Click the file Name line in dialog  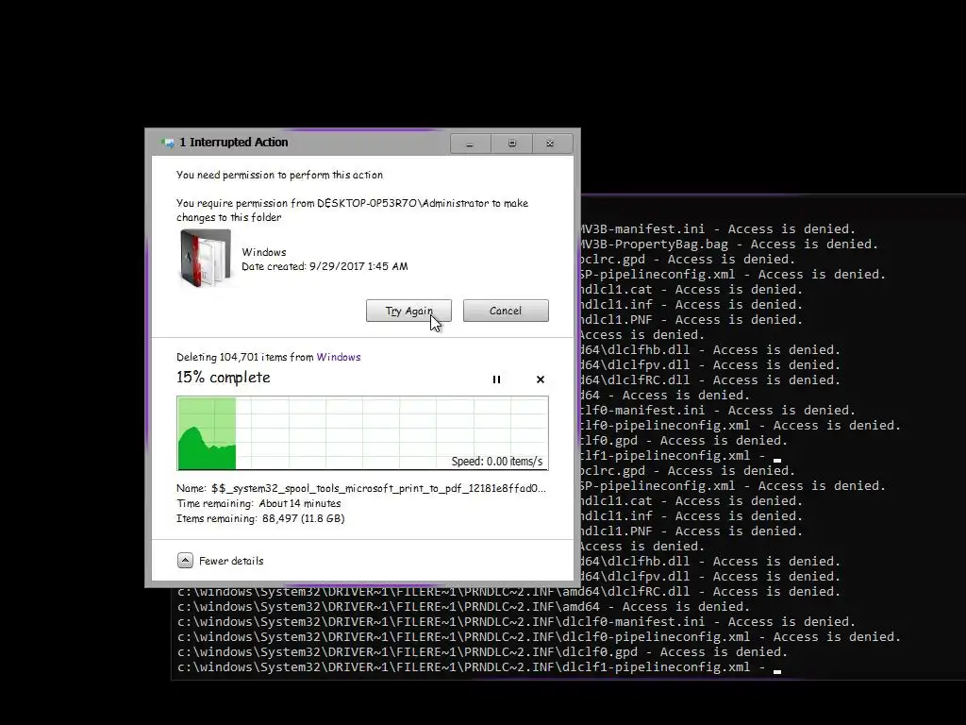[361, 488]
